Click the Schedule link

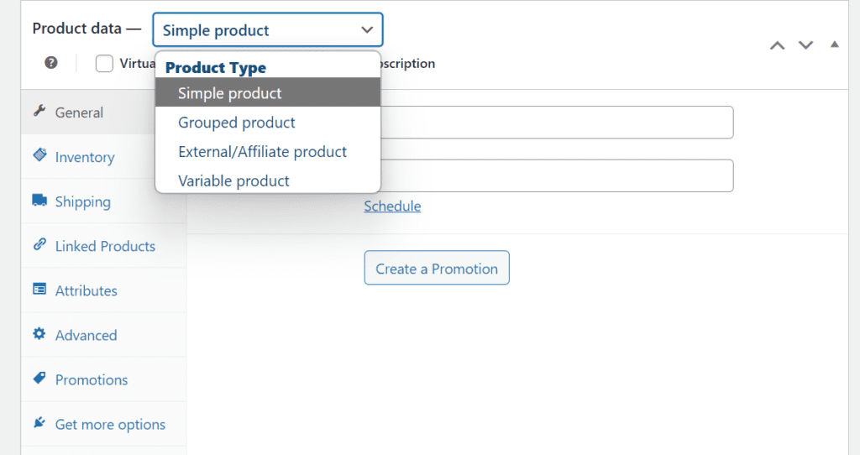[392, 207]
